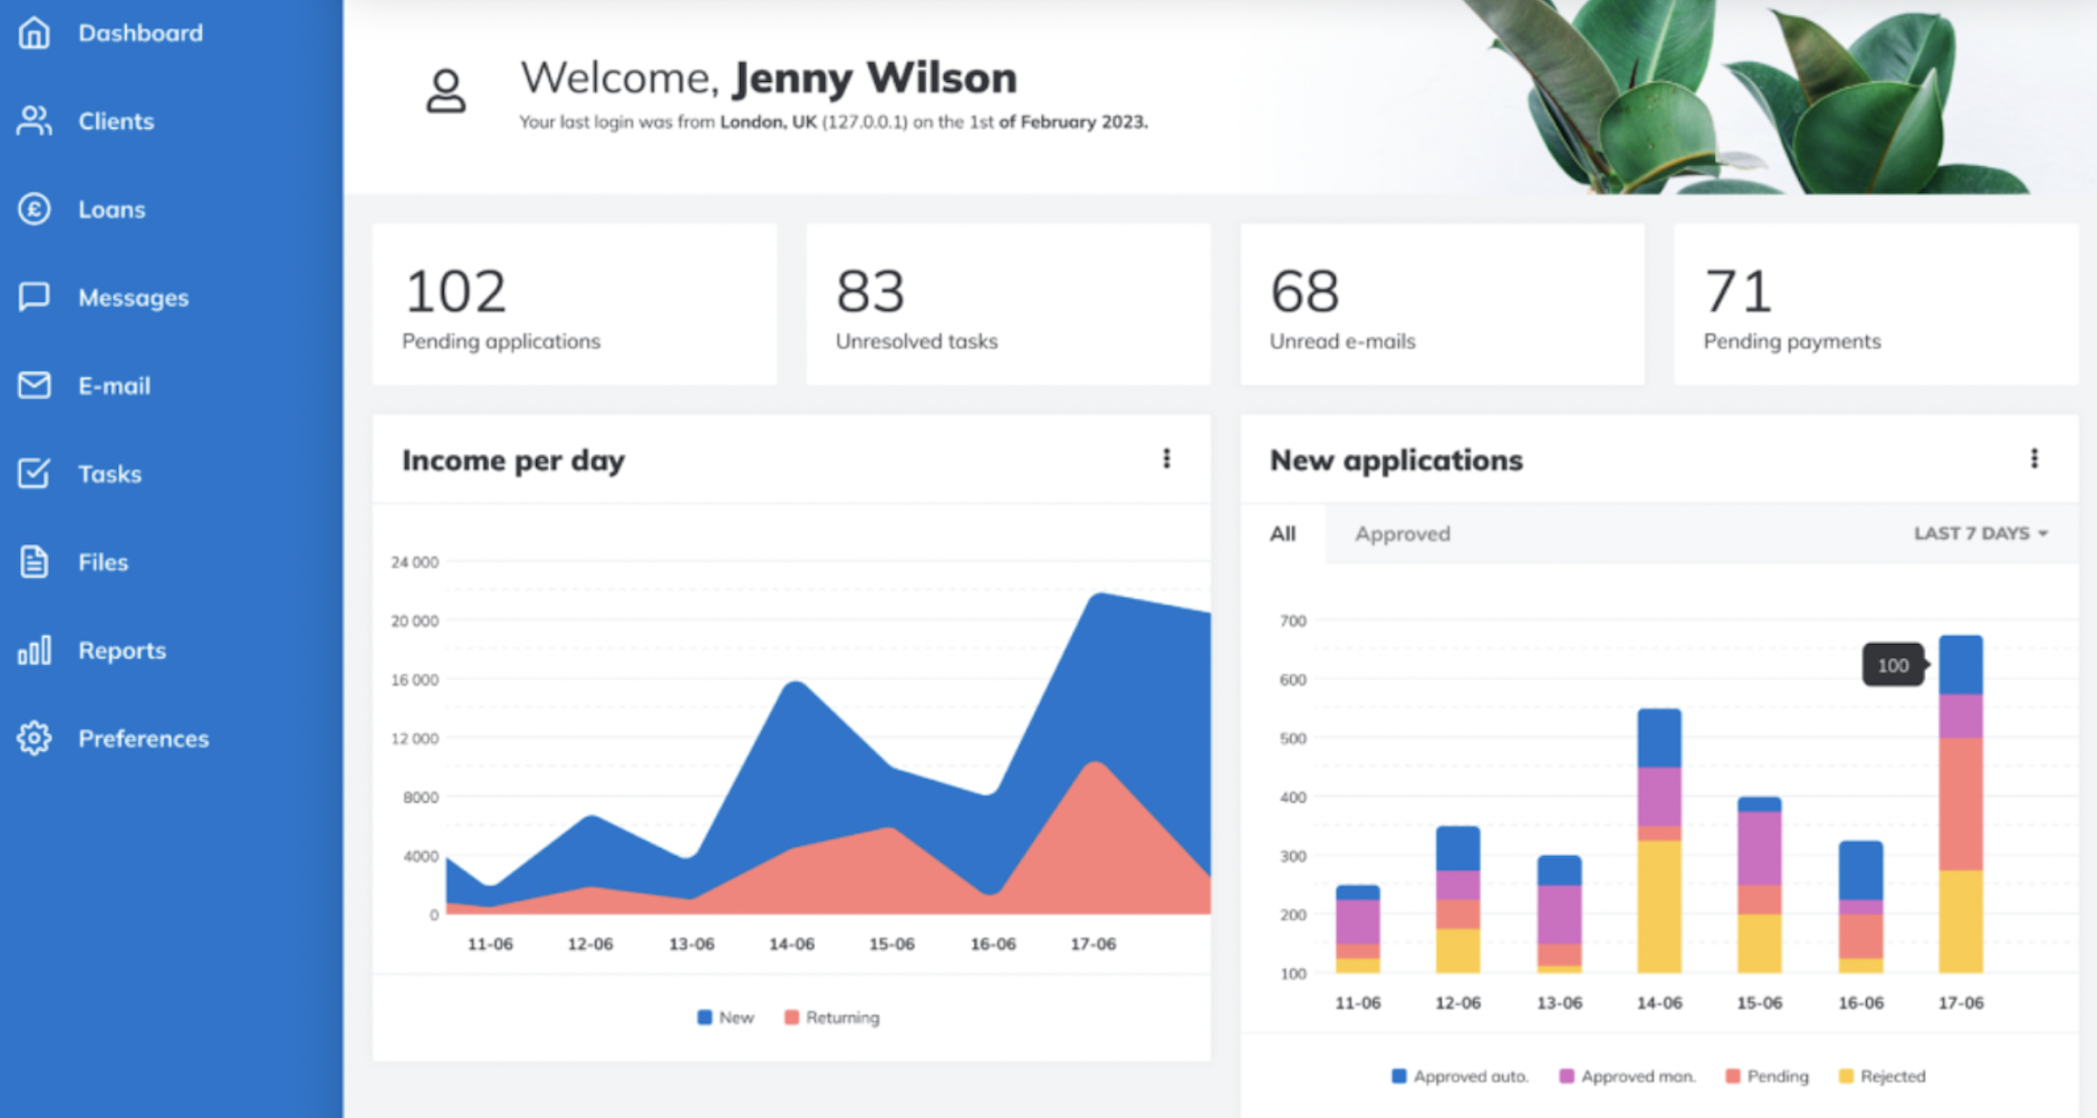Open the New applications options menu

coord(2036,460)
